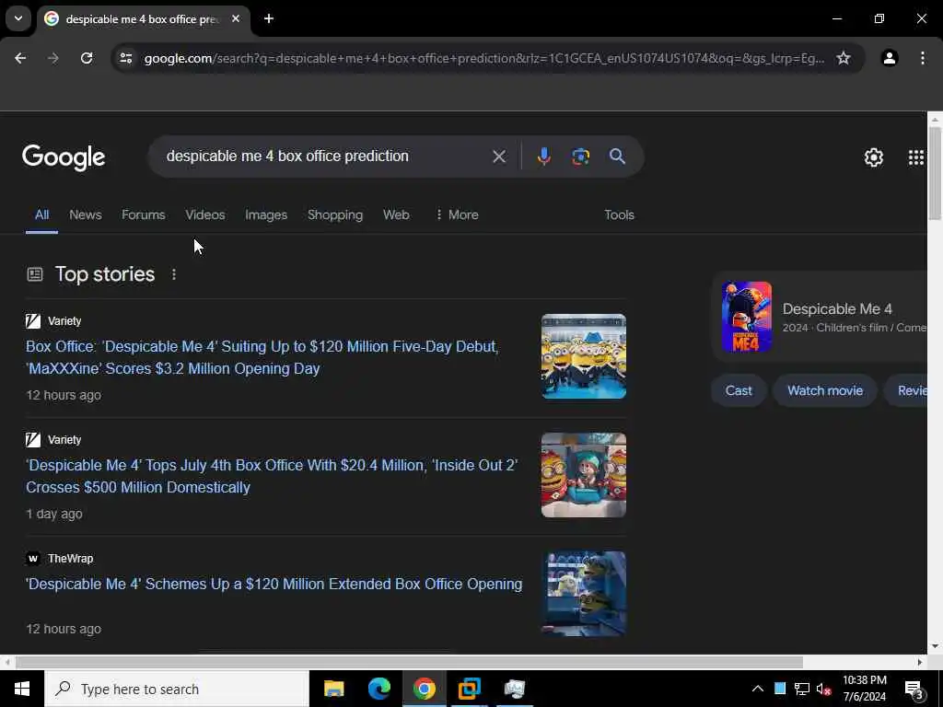
Task: Submit search with magnifying glass
Action: 617,156
